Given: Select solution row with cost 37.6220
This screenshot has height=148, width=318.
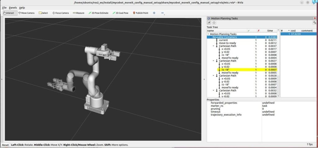Looking at the screenshot, I should pyautogui.click(x=298, y=34).
